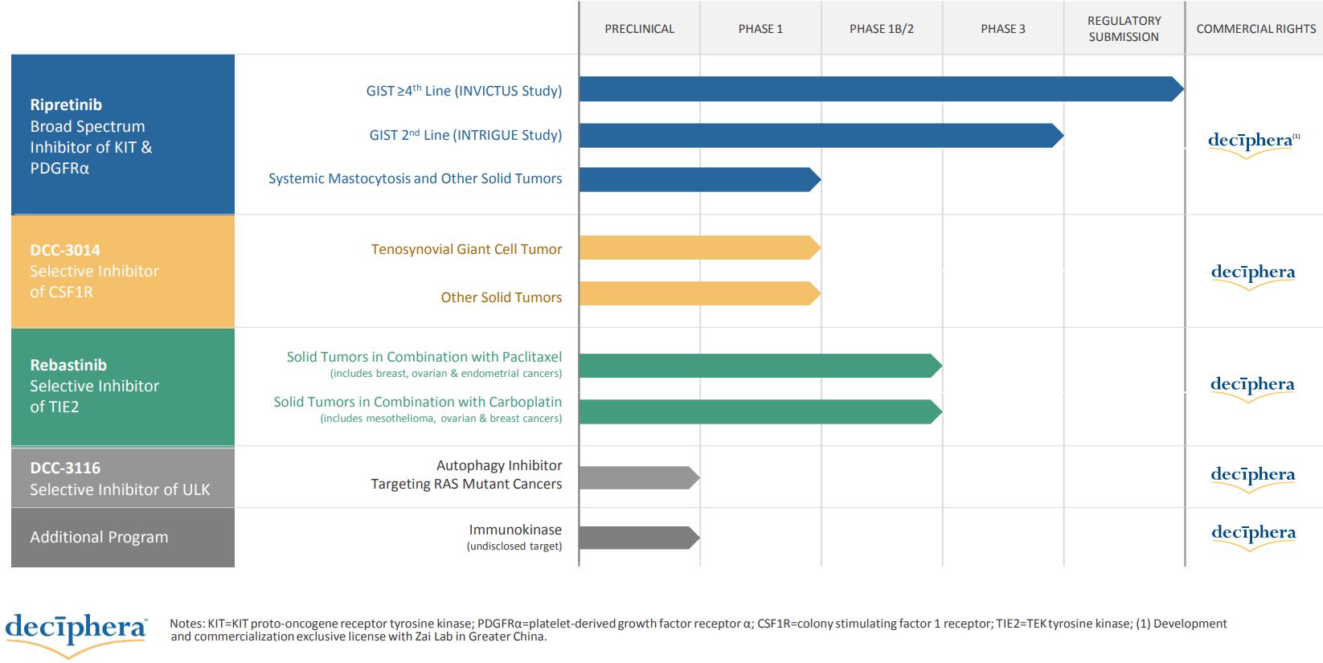Click the PRECLINICAL column header

640,29
